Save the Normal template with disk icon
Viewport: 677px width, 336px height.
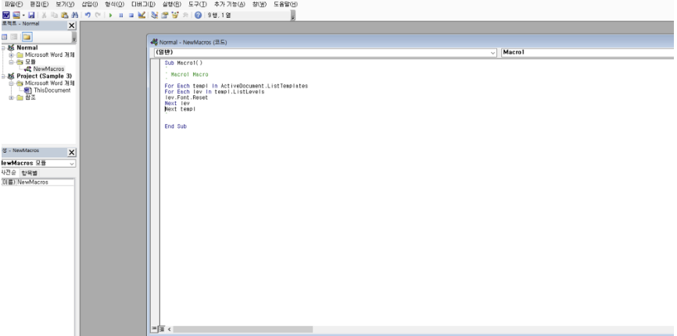[x=31, y=15]
